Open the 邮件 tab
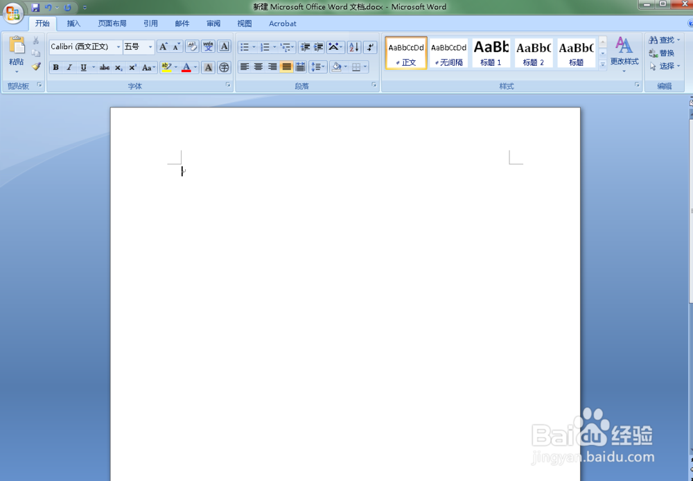 (182, 24)
